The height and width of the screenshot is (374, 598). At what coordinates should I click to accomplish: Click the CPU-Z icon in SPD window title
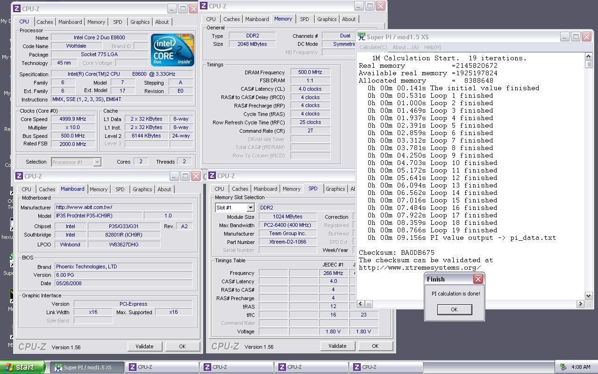[x=213, y=176]
